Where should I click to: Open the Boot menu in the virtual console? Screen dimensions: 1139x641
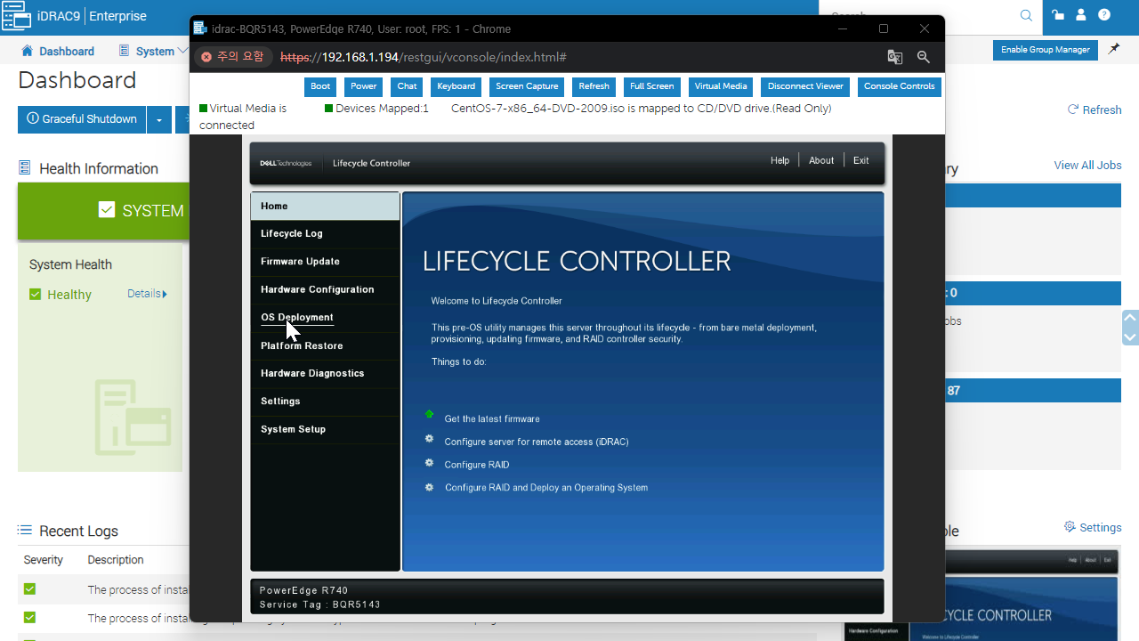point(320,86)
